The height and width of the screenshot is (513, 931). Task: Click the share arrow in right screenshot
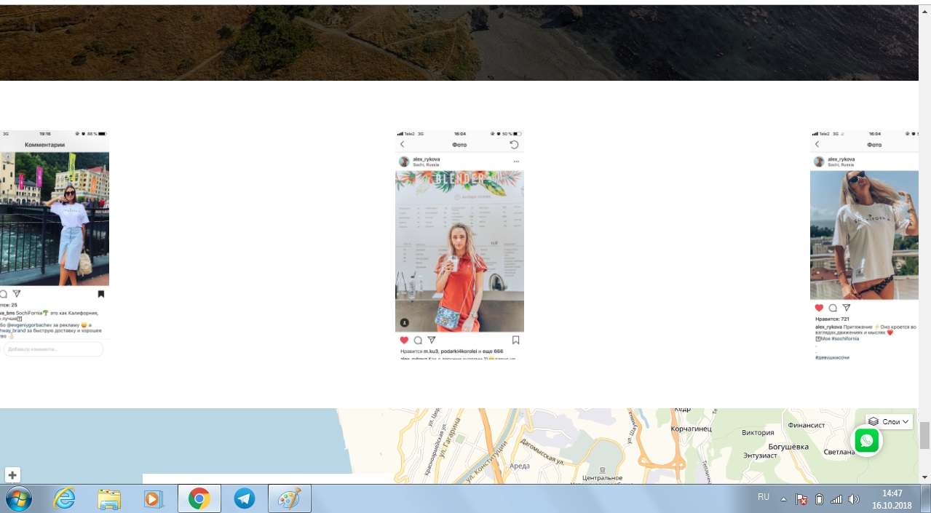pyautogui.click(x=847, y=308)
